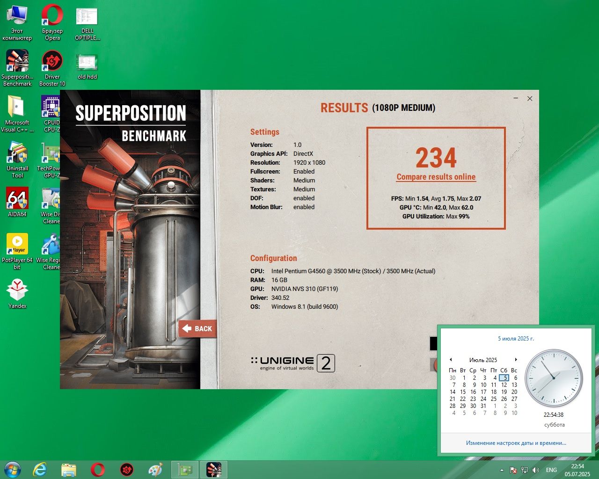The image size is (599, 479).
Task: Open the Compare results online link
Action: pos(436,177)
